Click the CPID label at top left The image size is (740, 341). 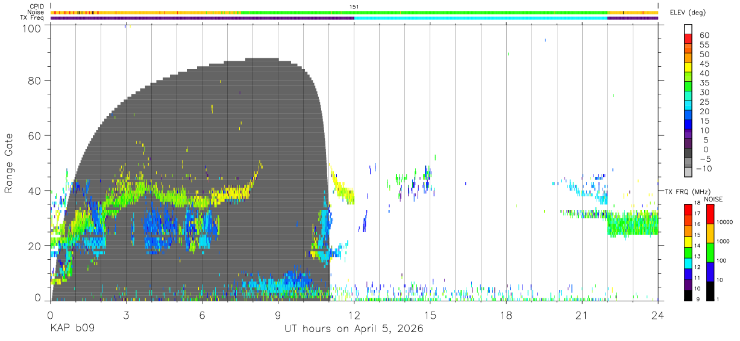point(37,7)
